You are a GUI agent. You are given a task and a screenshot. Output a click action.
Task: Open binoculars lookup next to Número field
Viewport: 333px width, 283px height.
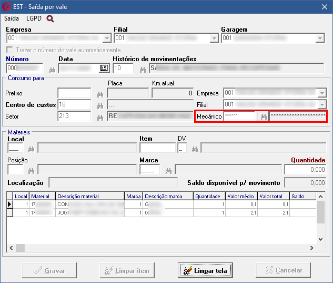click(x=52, y=70)
